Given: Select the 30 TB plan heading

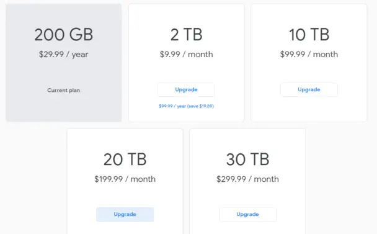Looking at the screenshot, I should 247,159.
